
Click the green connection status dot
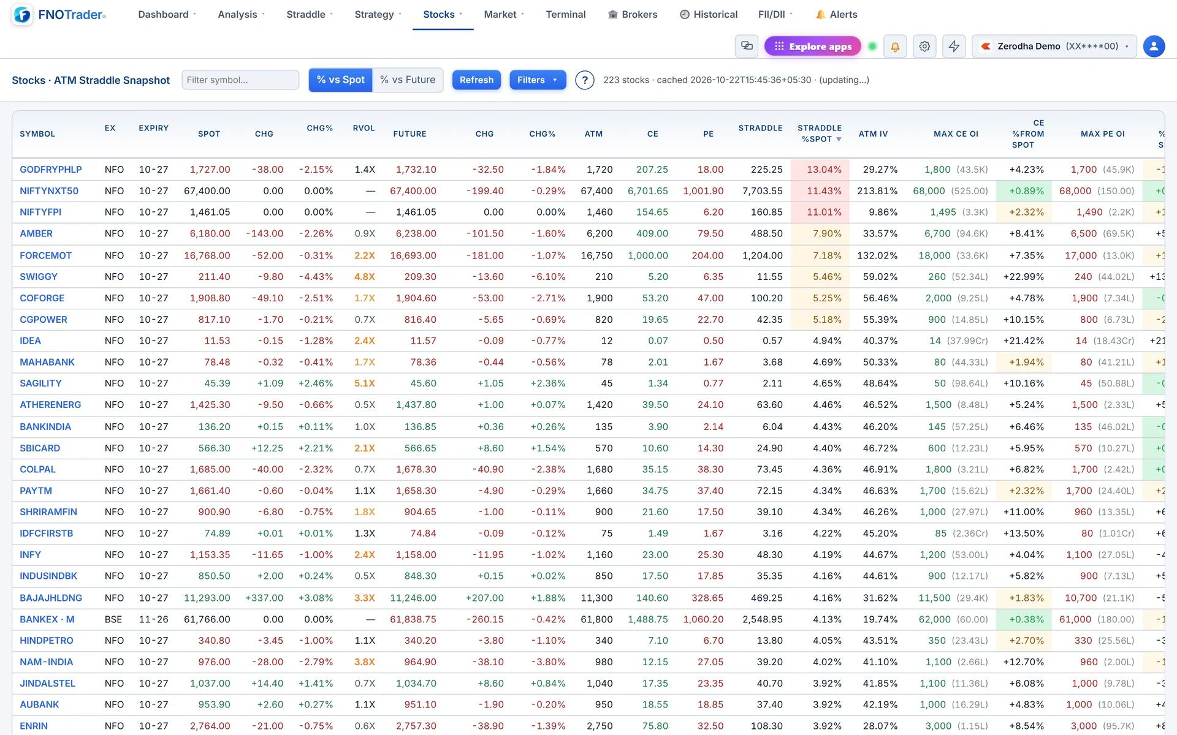pos(872,47)
